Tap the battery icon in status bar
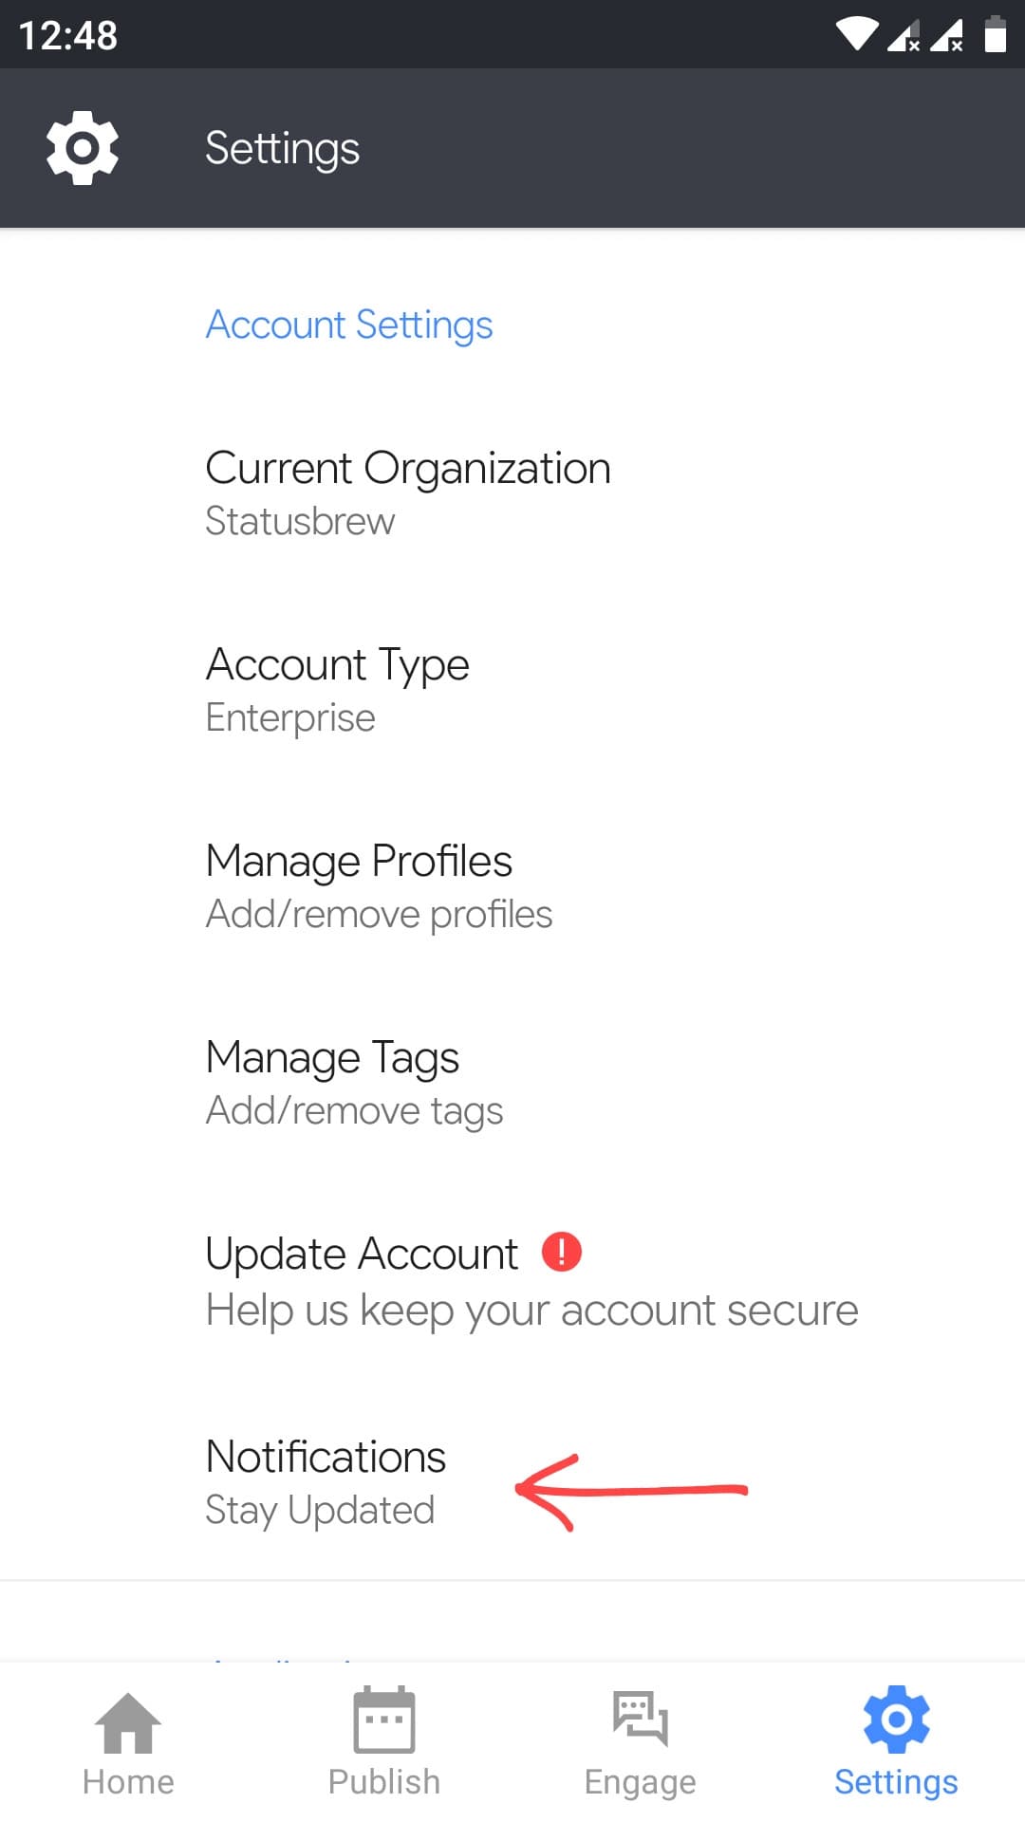Screen dimensions: 1025x1822 (x=995, y=34)
